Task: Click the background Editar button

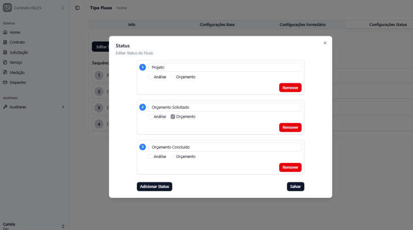Action: click(x=101, y=47)
